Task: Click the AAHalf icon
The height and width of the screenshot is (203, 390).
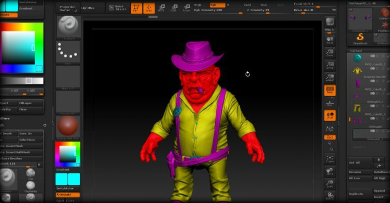Action: [330, 77]
